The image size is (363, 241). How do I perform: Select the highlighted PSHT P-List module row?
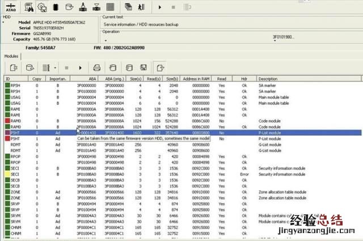click(x=170, y=132)
